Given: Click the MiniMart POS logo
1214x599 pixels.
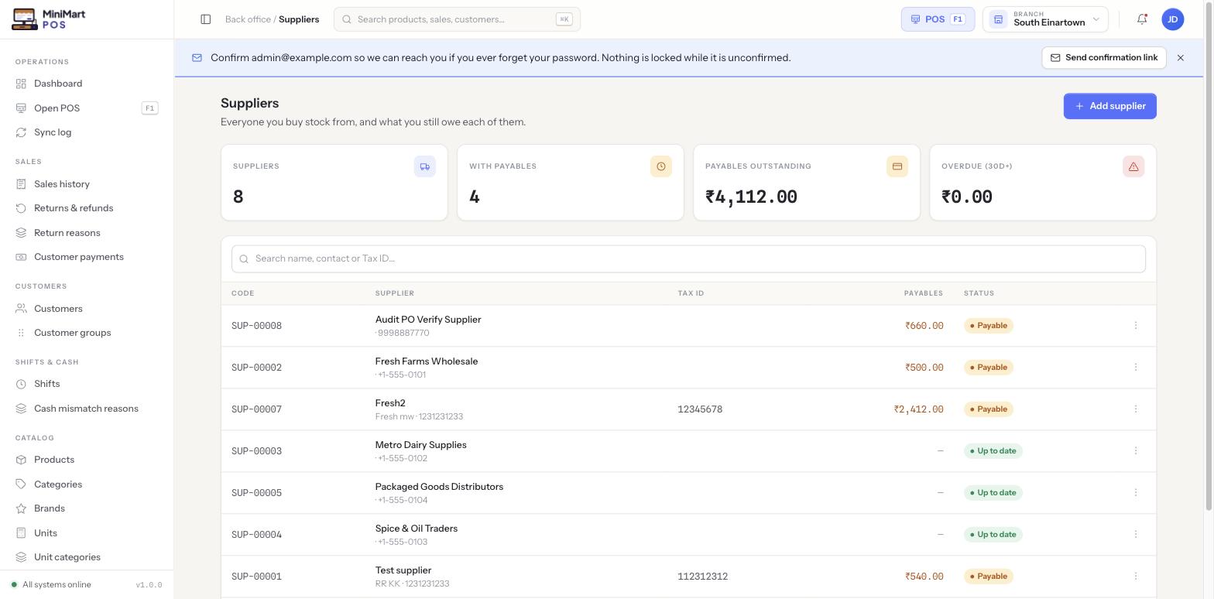Looking at the screenshot, I should 49,19.
